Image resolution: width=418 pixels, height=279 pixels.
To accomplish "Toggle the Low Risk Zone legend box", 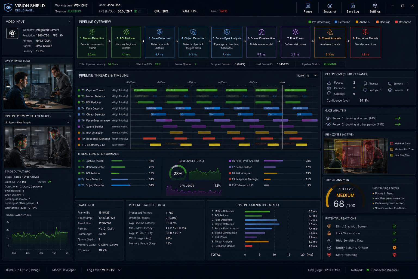I will click(x=392, y=155).
